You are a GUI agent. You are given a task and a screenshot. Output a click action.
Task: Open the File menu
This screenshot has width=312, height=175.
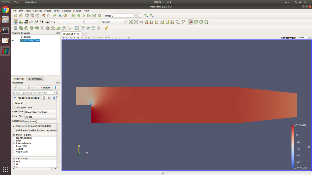14,11
